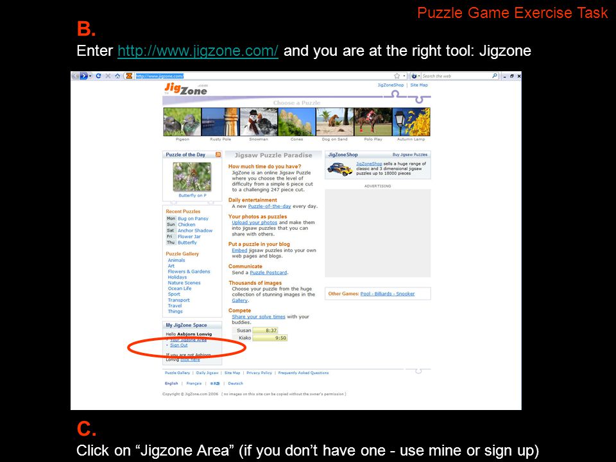Browse the Art gallery category
The image size is (616, 462).
(171, 266)
